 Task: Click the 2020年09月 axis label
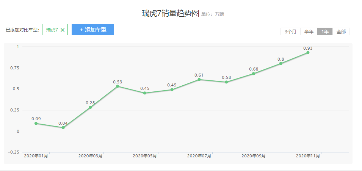254,156
